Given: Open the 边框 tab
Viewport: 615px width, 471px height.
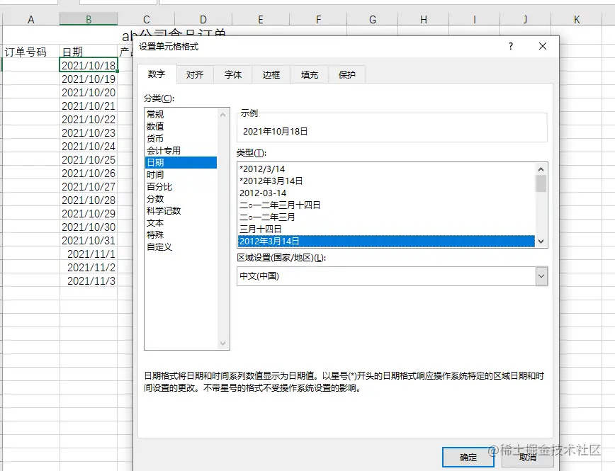Looking at the screenshot, I should [x=271, y=74].
